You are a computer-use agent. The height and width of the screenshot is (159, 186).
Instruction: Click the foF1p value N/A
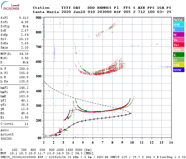point(26,26)
